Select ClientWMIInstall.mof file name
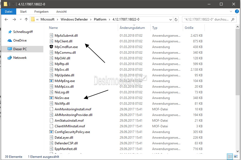 coord(70,126)
